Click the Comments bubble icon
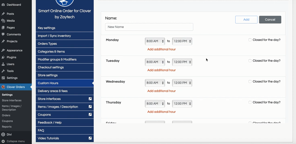This screenshot has width=296, height=144. (3, 35)
